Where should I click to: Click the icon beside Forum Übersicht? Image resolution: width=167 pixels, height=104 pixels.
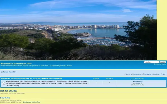(x=2, y=72)
